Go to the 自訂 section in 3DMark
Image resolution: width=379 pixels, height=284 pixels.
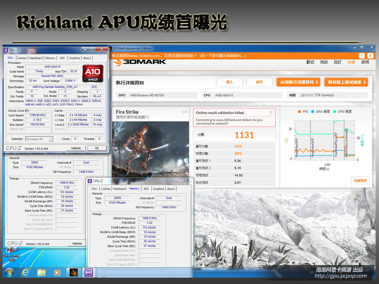[x=338, y=62]
